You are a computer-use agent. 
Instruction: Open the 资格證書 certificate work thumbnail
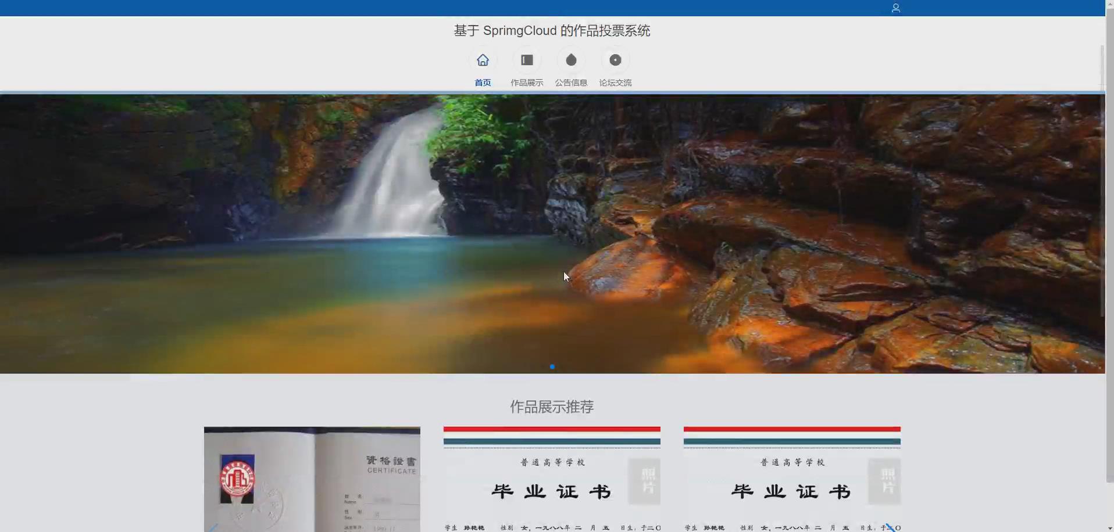[312, 479]
